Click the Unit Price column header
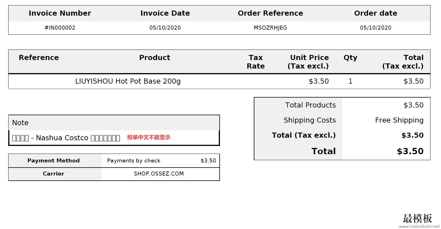441x229 pixels. (x=309, y=62)
